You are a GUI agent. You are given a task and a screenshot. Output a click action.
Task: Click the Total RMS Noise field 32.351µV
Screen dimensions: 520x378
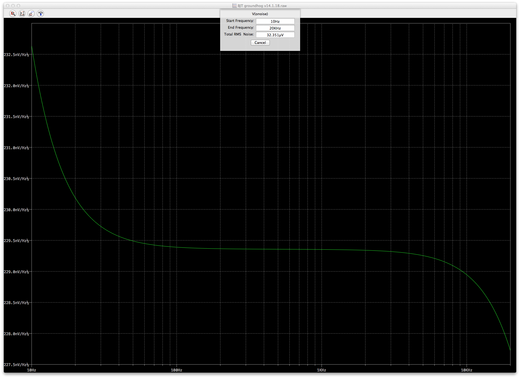tap(275, 35)
